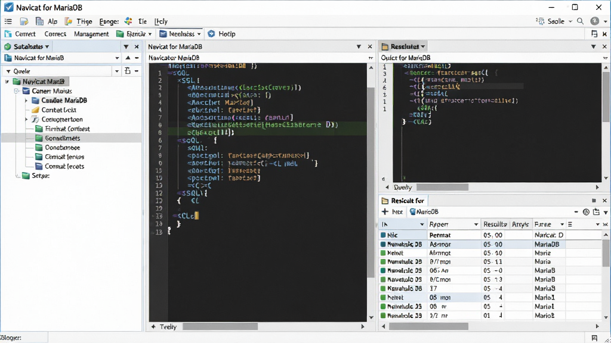Click the plus icon beside Teelly
Screen dimensions: 611x343
(x=153, y=327)
